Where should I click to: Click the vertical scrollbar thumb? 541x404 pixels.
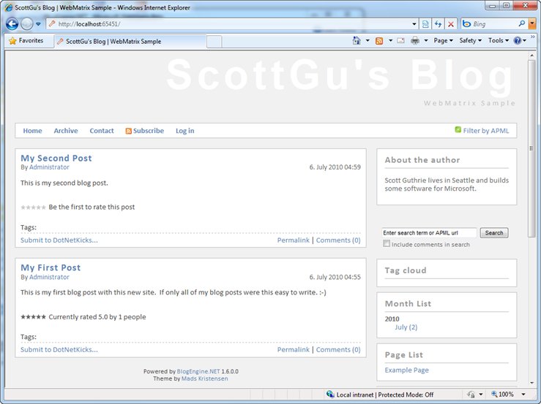point(531,148)
